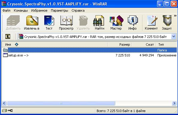Select the parent folder icon row

[x=89, y=50]
